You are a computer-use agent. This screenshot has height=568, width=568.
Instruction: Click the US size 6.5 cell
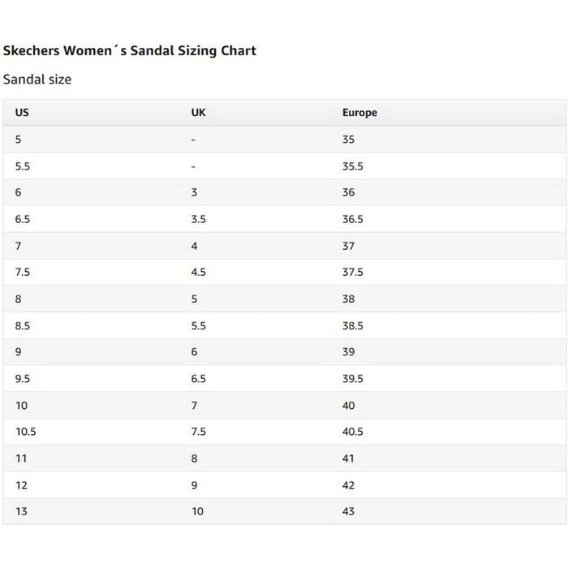23,219
